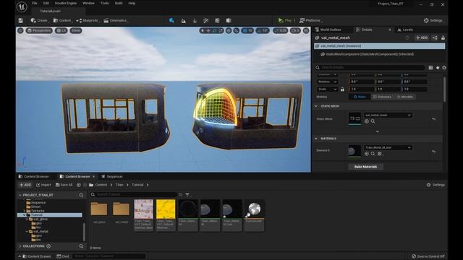Show only favorite properties star icon
The height and width of the screenshot is (260, 463).
[x=437, y=67]
